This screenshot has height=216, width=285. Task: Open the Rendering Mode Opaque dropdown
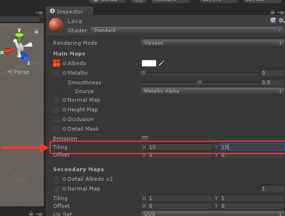point(213,43)
